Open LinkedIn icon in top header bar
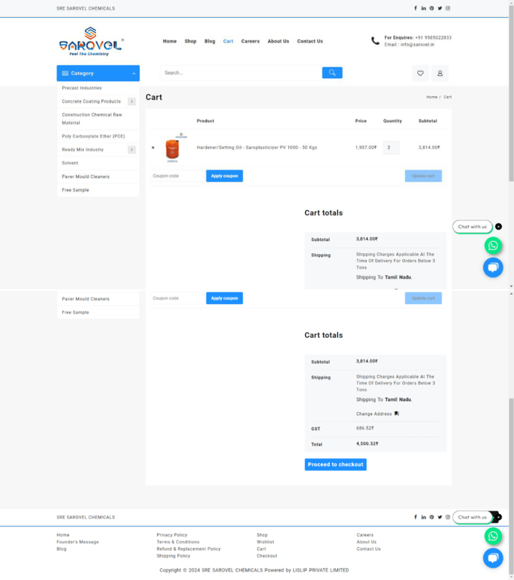Image resolution: width=514 pixels, height=580 pixels. (x=423, y=8)
